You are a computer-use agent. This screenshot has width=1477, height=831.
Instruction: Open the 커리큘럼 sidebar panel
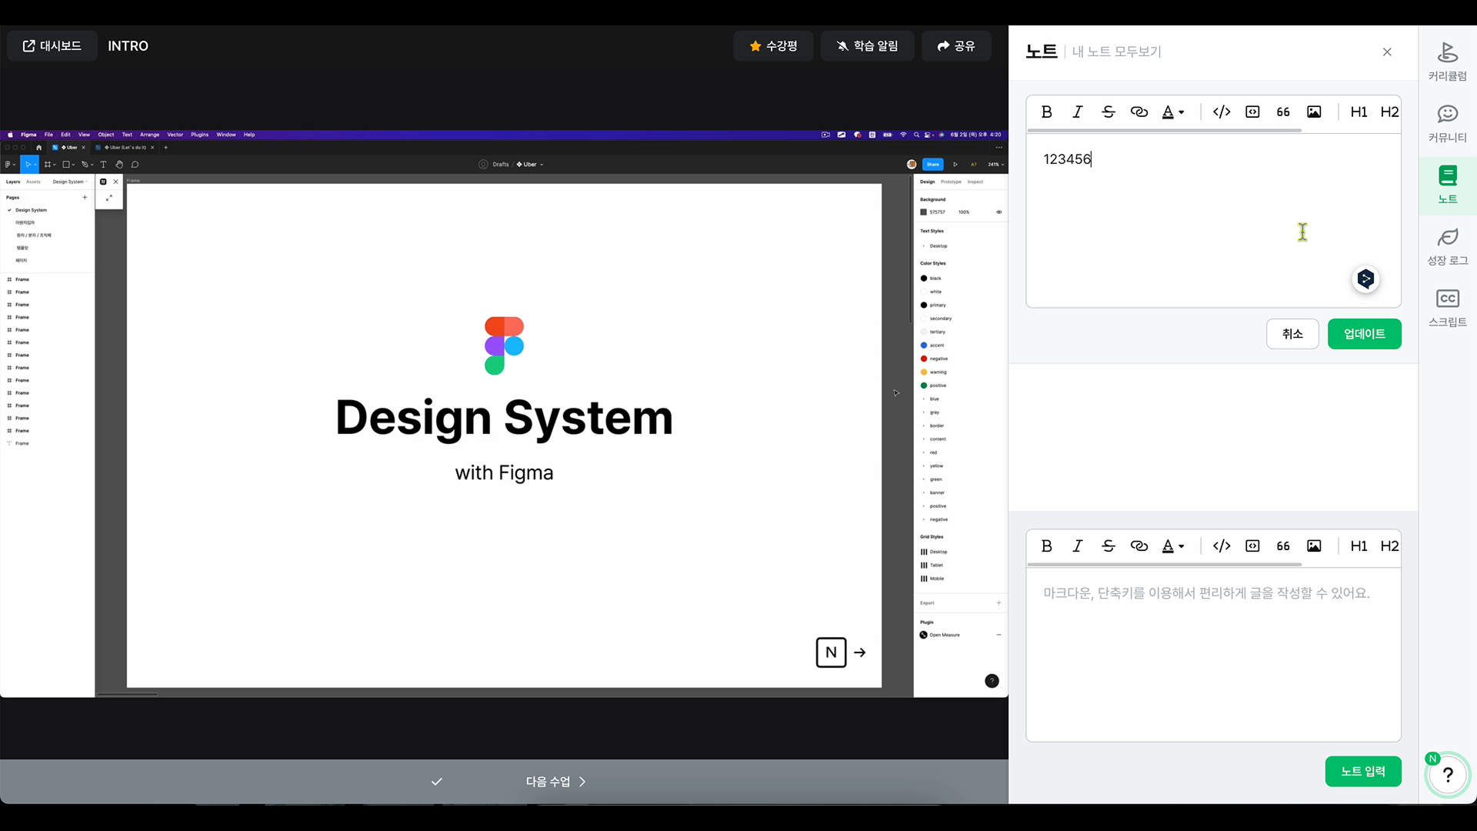pos(1447,62)
